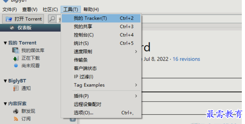245x124 pixels.
Task: Open the 查看(V) menu
Action: tap(30, 9)
